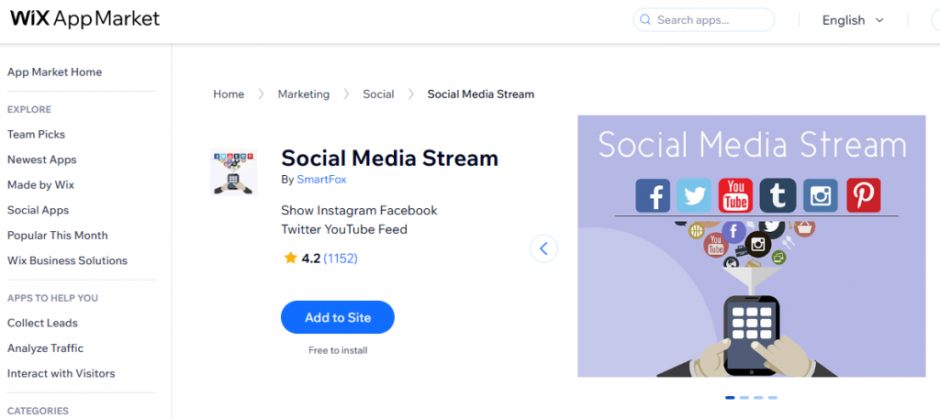Screen dimensions: 940x419
Task: Click the Social Media Stream banner image
Action: (x=752, y=246)
